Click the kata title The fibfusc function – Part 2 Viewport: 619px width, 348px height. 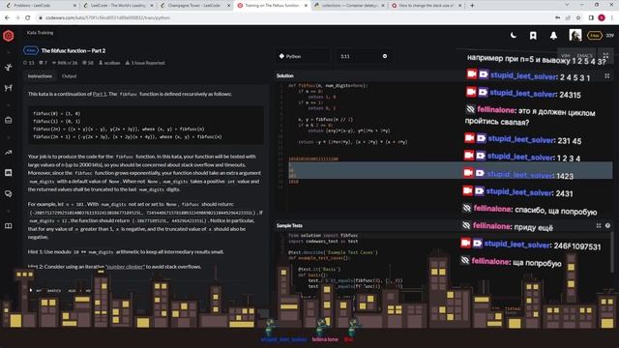(x=74, y=51)
